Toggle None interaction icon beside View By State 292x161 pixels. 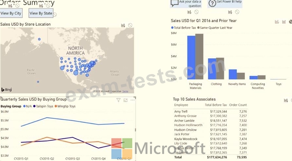(x=55, y=15)
